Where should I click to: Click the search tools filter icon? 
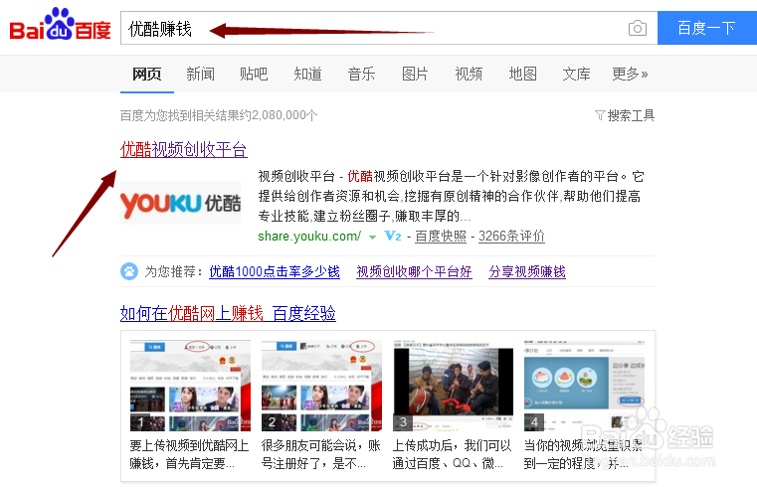coord(600,115)
